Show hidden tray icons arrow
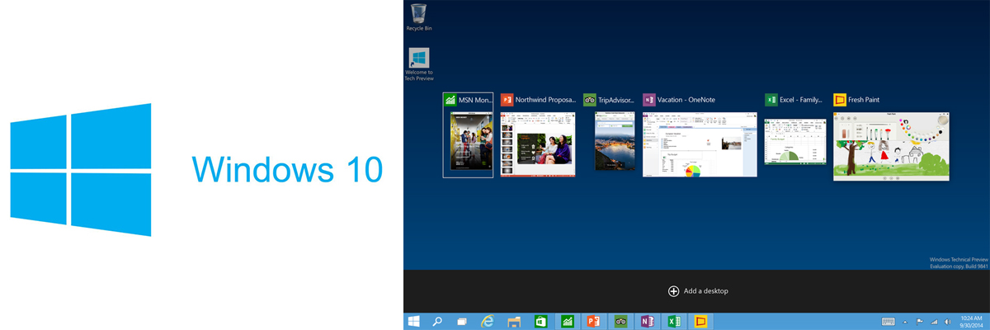990x330 pixels. click(x=905, y=322)
